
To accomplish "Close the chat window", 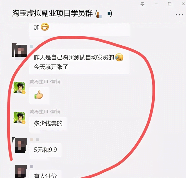I will 183,4.
